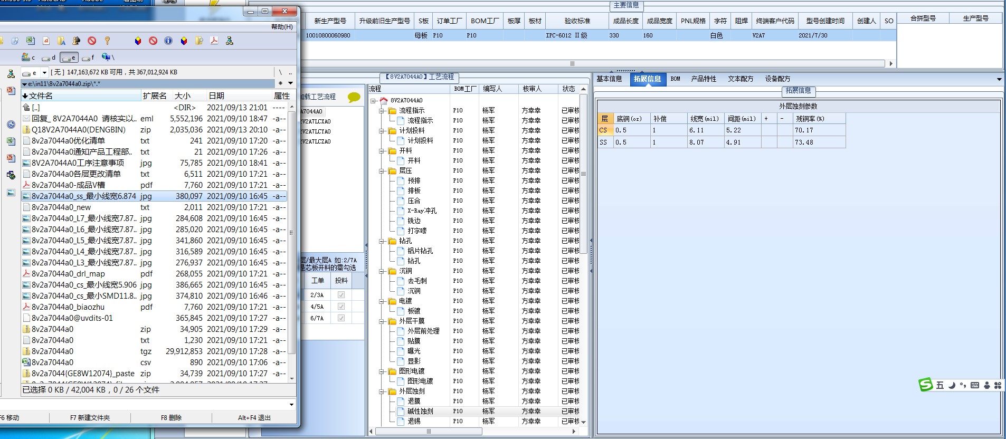The height and width of the screenshot is (439, 1006).
Task: Click the folder with letter A toolbar icon
Action: point(61,41)
